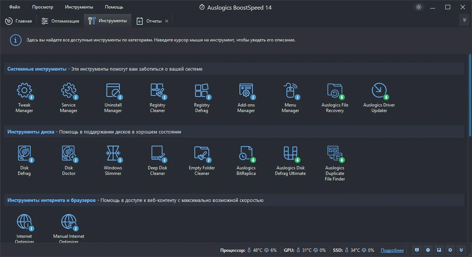Download Auslogics File Recovery
Screen dimensions: 472x257
(x=335, y=97)
